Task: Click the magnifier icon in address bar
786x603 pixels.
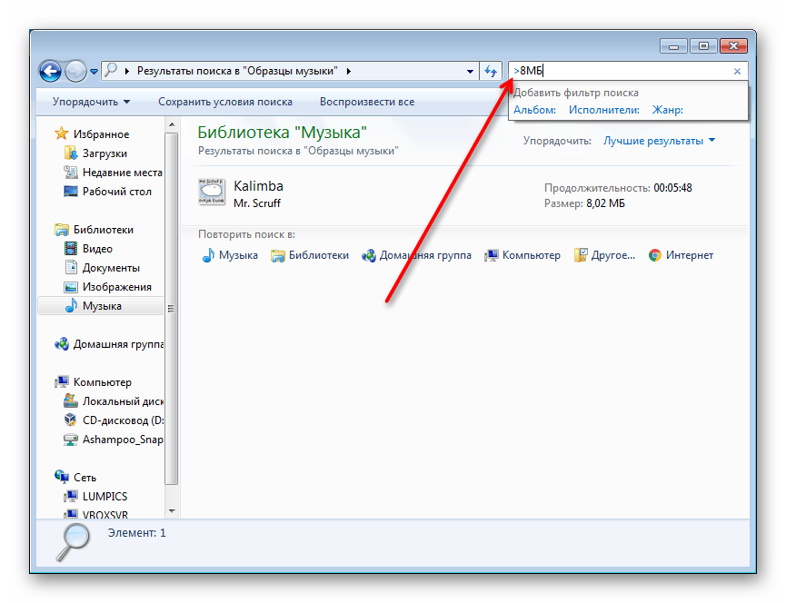Action: click(x=111, y=71)
